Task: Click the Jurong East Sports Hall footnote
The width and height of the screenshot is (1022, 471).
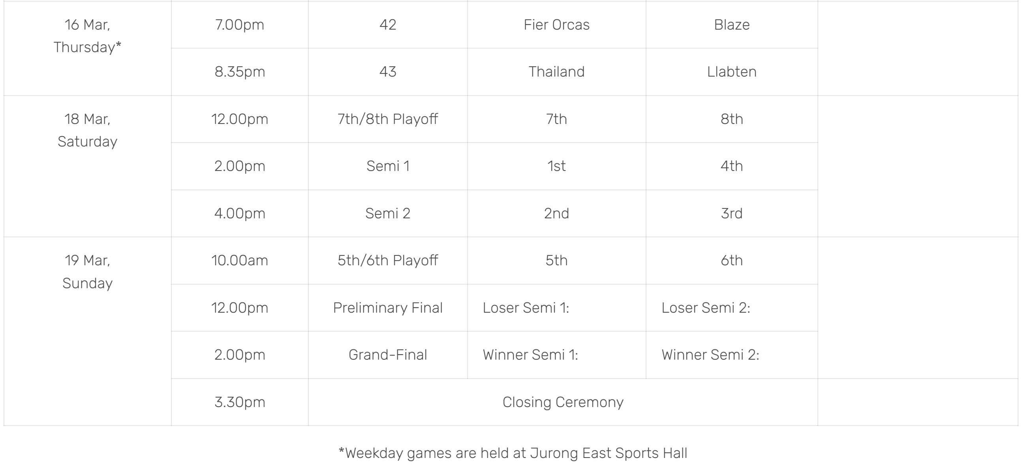Action: point(513,453)
